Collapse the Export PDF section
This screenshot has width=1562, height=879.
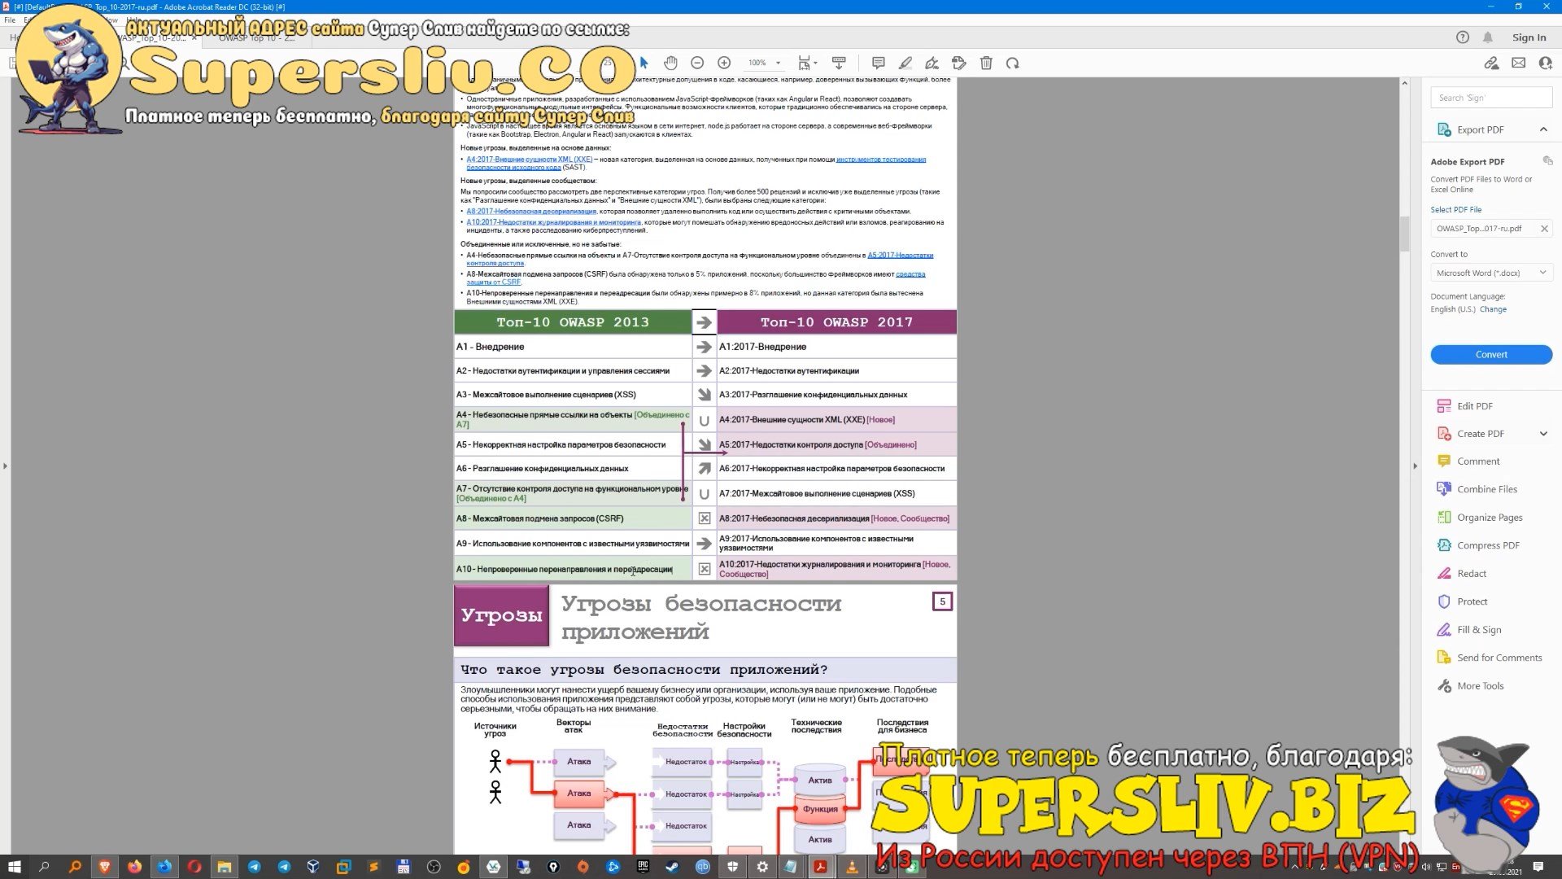point(1543,129)
